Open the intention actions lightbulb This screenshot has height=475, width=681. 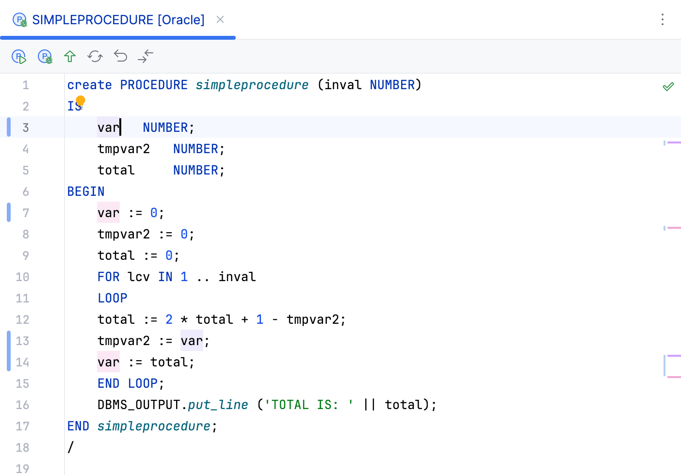point(80,102)
